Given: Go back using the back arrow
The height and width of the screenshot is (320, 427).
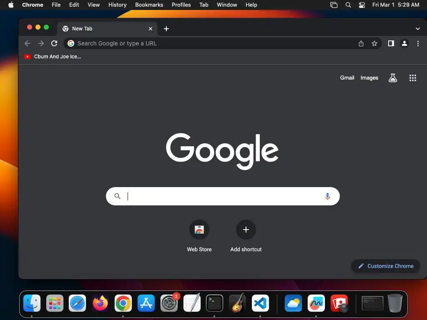Looking at the screenshot, I should click(x=28, y=43).
